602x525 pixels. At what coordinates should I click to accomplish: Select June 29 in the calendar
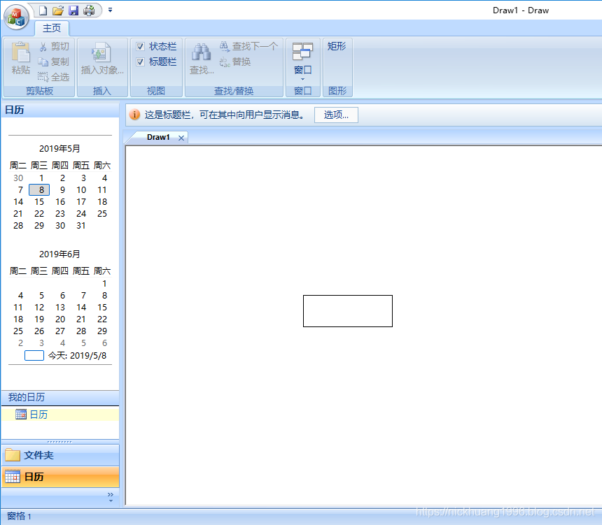click(x=102, y=331)
